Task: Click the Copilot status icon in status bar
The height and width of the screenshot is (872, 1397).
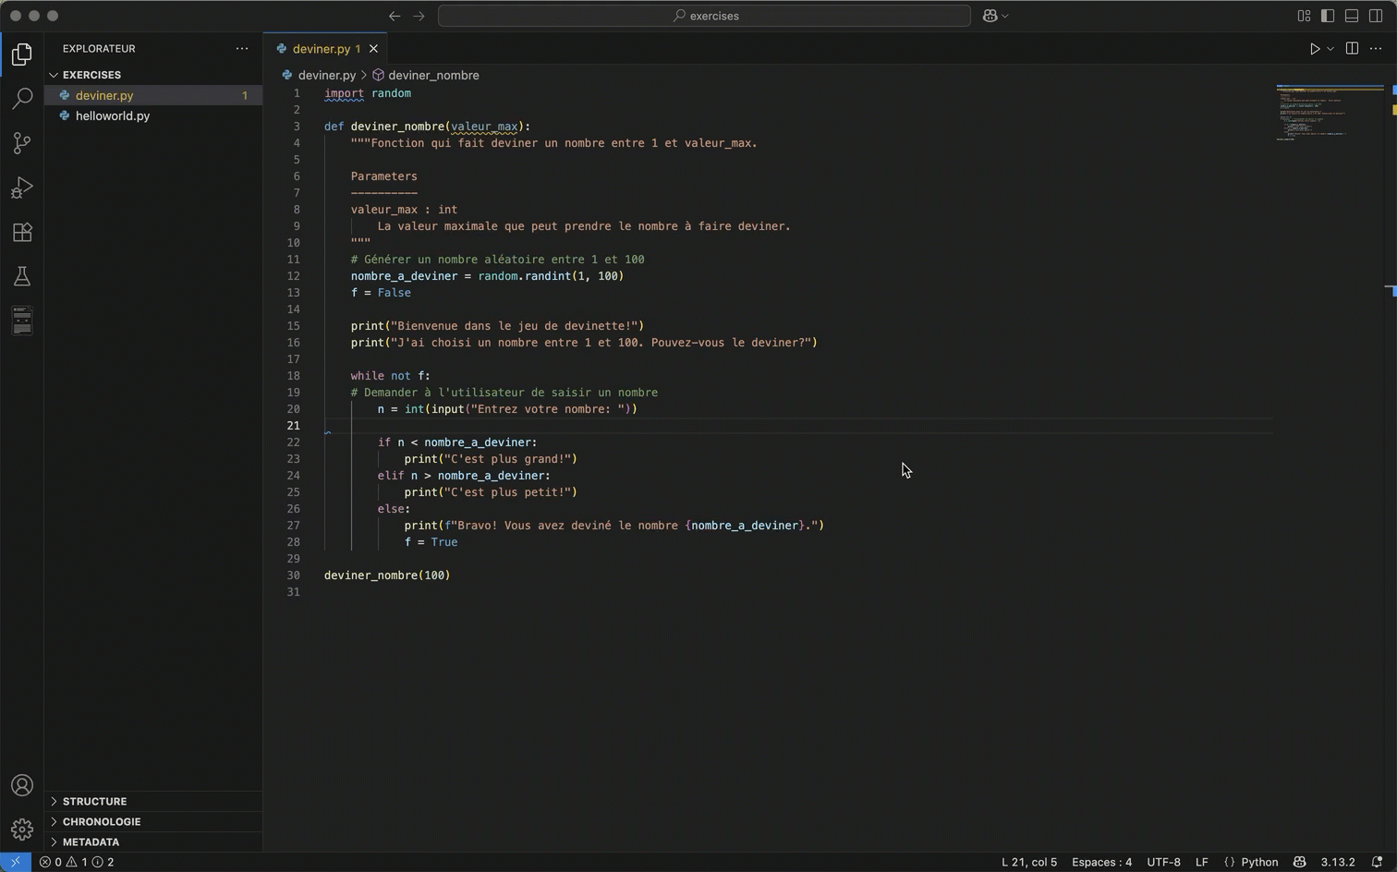Action: (1299, 862)
